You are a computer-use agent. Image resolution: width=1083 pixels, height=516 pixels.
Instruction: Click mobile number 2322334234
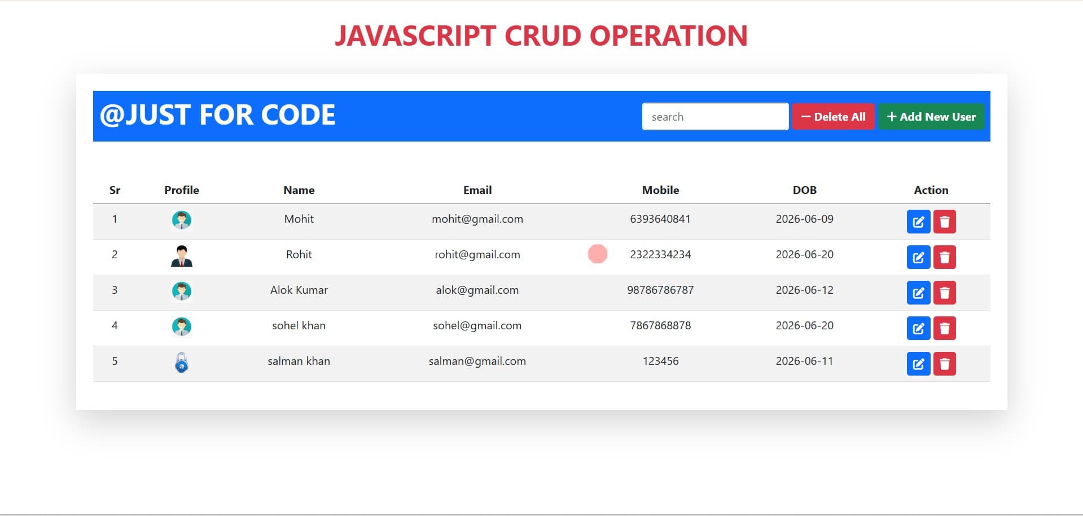(660, 254)
